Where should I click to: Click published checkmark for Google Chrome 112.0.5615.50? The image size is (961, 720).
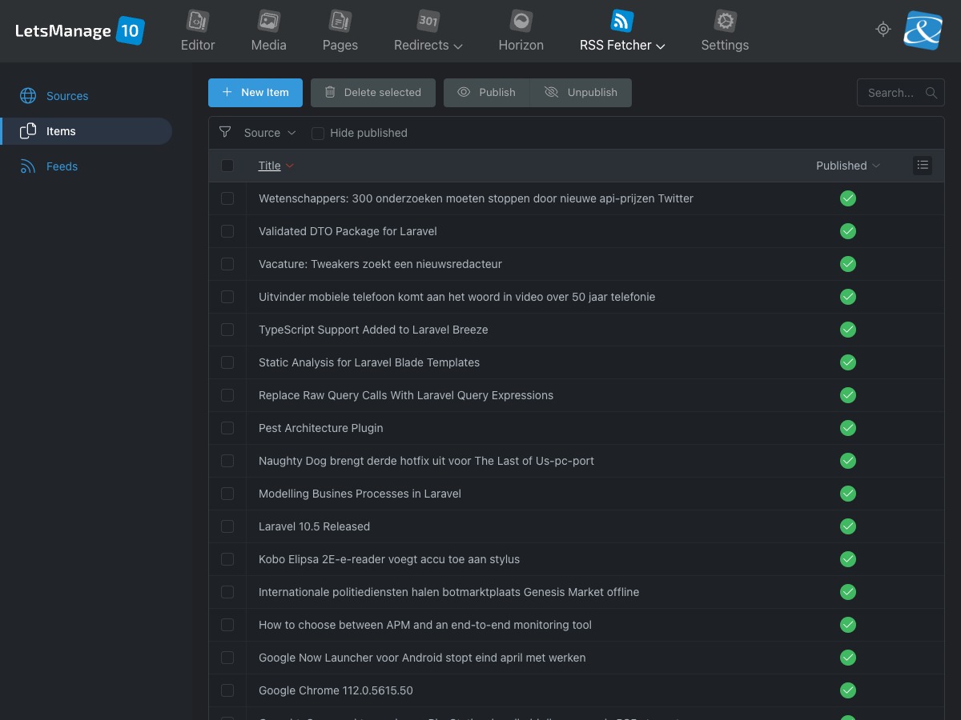coord(848,690)
